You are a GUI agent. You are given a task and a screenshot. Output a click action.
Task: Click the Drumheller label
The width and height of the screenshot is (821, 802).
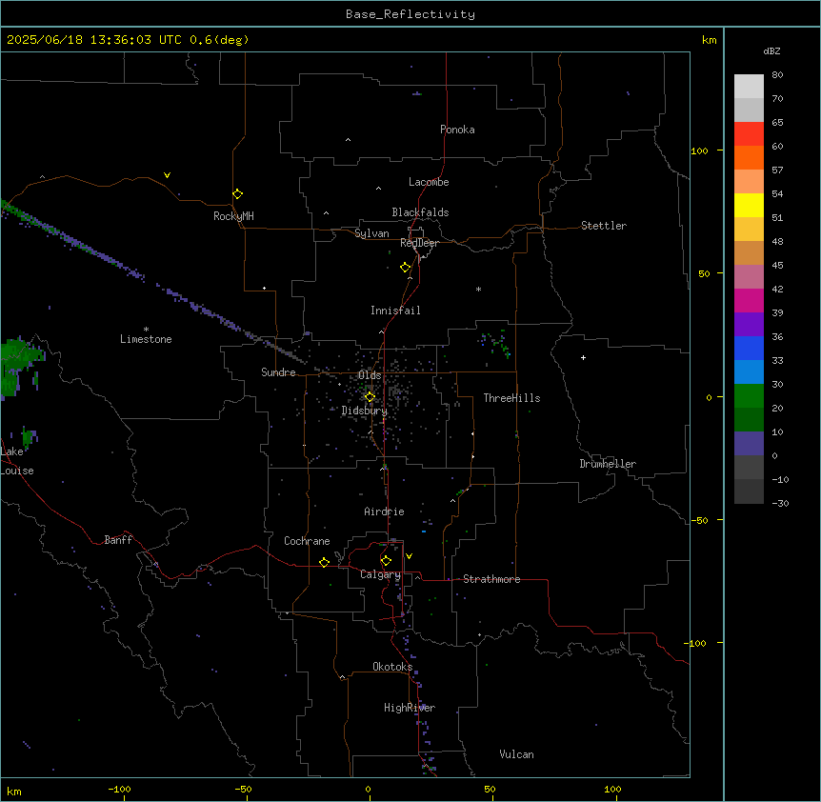click(x=608, y=464)
